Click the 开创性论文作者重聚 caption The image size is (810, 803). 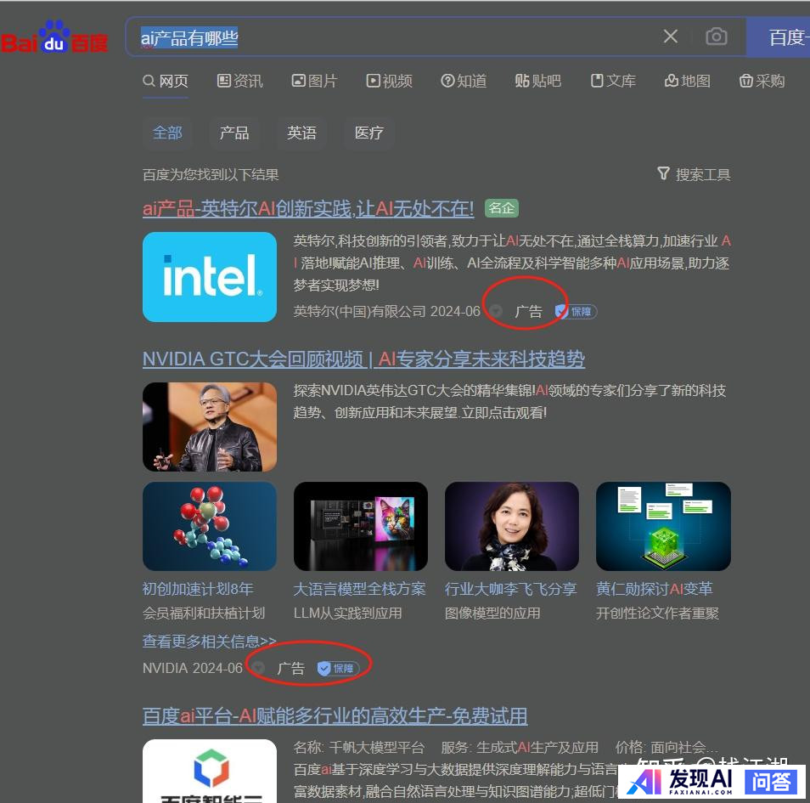click(658, 614)
